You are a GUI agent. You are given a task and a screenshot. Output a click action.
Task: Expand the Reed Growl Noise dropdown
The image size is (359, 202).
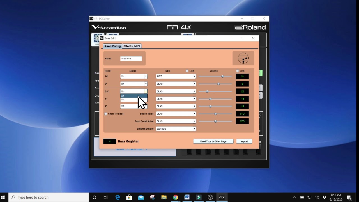tap(176, 121)
